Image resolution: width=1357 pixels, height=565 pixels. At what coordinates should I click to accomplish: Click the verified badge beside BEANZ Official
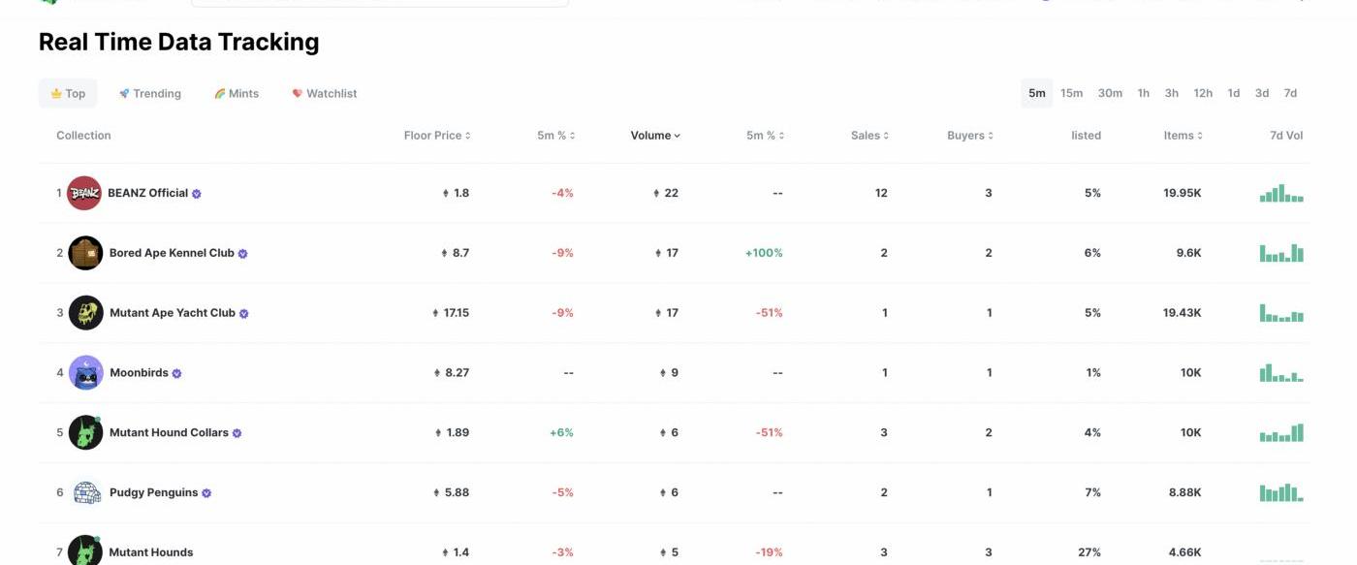[x=197, y=194]
